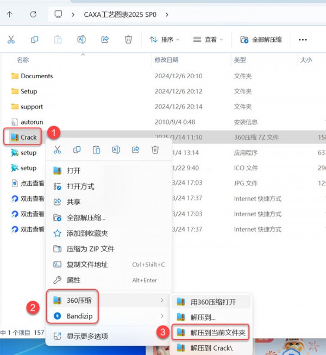The image size is (326, 355).
Task: Open the 排序 sort dropdown
Action: point(165,40)
